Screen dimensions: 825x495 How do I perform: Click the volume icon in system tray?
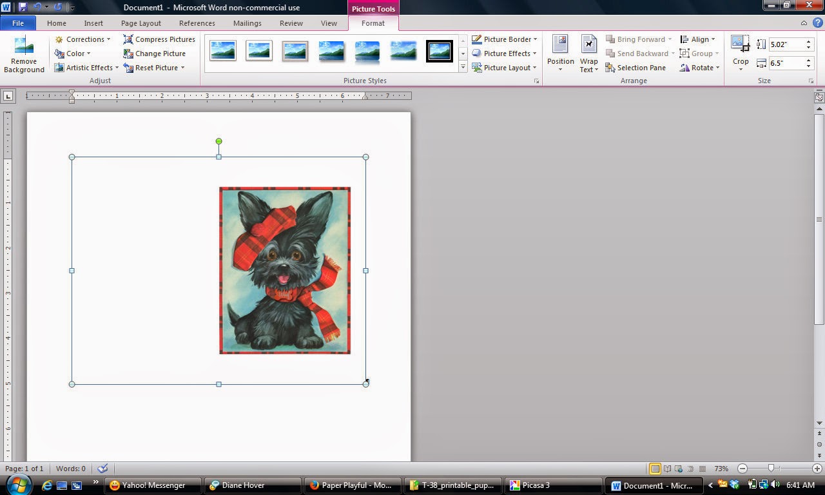click(774, 485)
